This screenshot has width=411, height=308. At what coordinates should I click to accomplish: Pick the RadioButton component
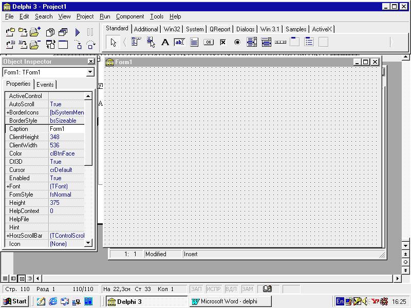pyautogui.click(x=237, y=42)
